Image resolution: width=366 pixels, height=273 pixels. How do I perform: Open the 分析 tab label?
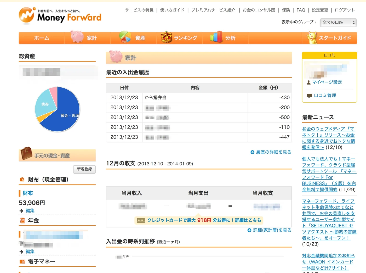click(x=230, y=38)
